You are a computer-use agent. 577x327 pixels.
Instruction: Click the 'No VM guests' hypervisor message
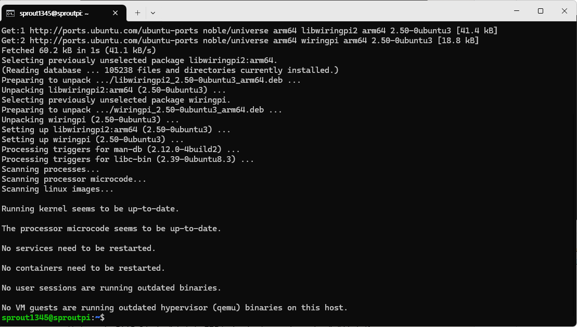[174, 307]
